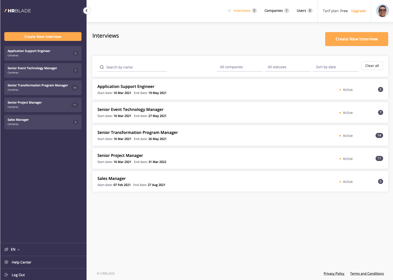Open the Privacy Policy link
The width and height of the screenshot is (393, 280).
click(334, 273)
